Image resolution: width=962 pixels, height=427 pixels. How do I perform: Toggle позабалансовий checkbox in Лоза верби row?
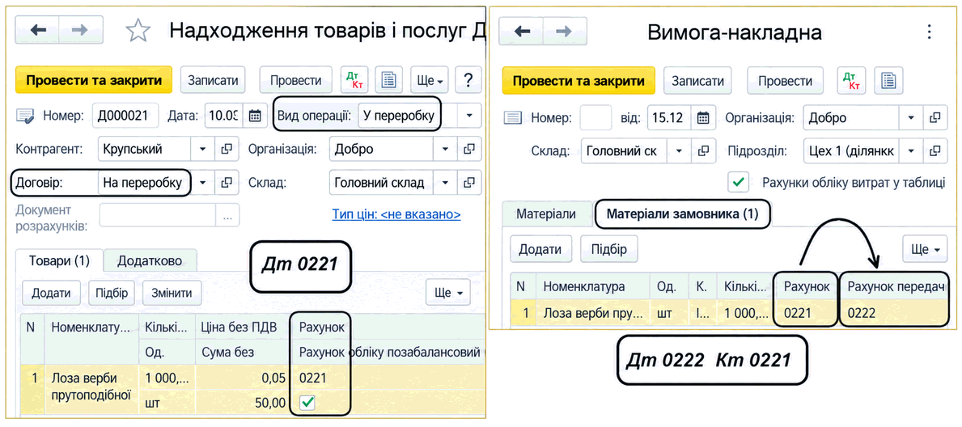coord(308,403)
